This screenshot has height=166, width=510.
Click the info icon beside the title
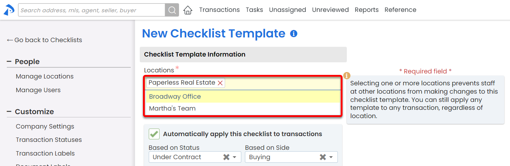click(x=294, y=34)
